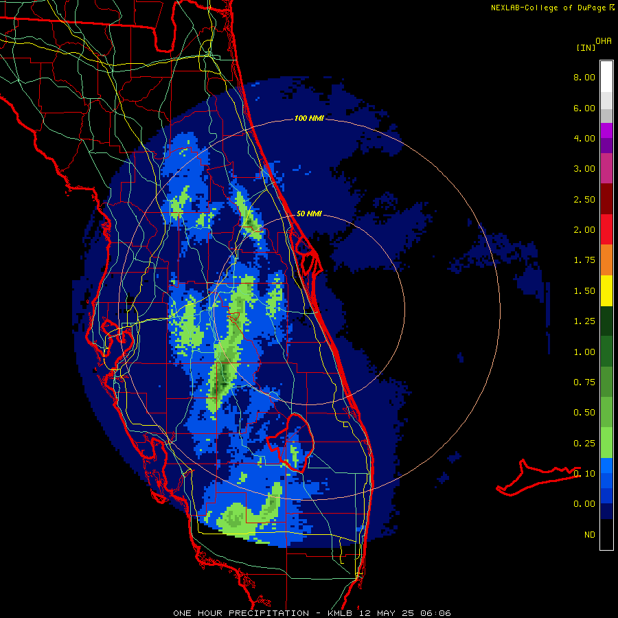Pick the pink legend swatch beside 3.00
Viewport: 618px width, 618px height.
606,168
